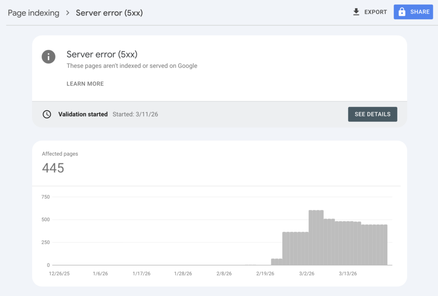
Task: Go back to Page indexing breadcrumb
Action: (33, 13)
